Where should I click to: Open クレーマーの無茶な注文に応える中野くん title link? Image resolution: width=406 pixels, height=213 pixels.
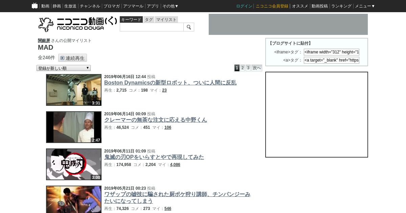point(156,120)
